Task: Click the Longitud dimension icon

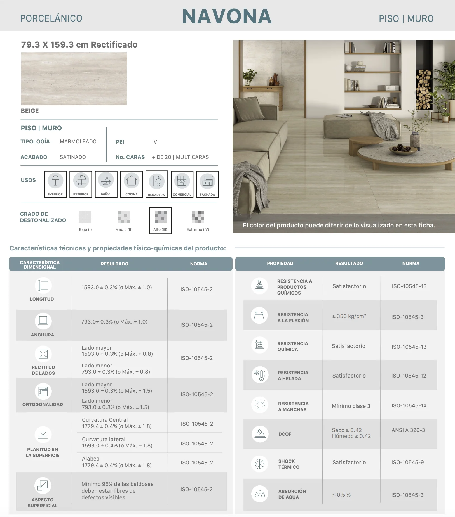Action: point(43,285)
